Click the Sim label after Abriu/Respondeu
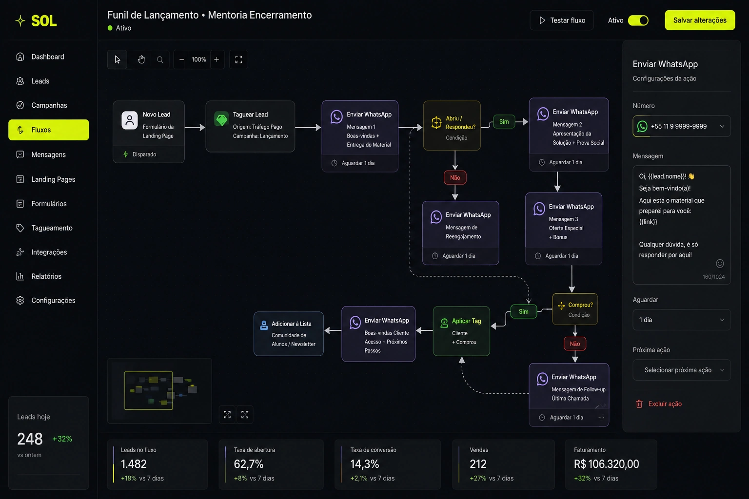Viewport: 749px width, 499px height. (x=504, y=122)
